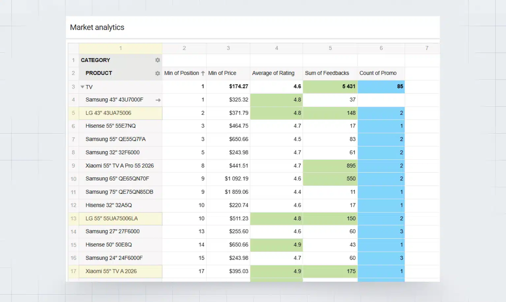Select the Min of Price column header
Screen dimensions: 506x302
click(222, 73)
